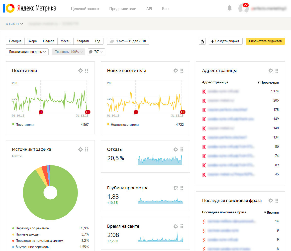Open date range 1 окт — 31 дек 2018
The image size is (291, 251).
click(x=128, y=41)
